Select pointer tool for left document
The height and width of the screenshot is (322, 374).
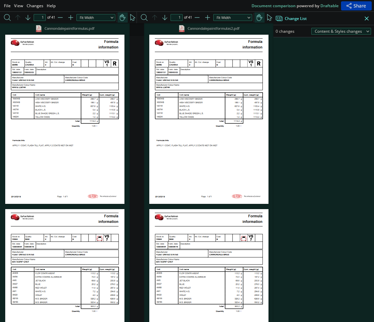click(x=133, y=17)
